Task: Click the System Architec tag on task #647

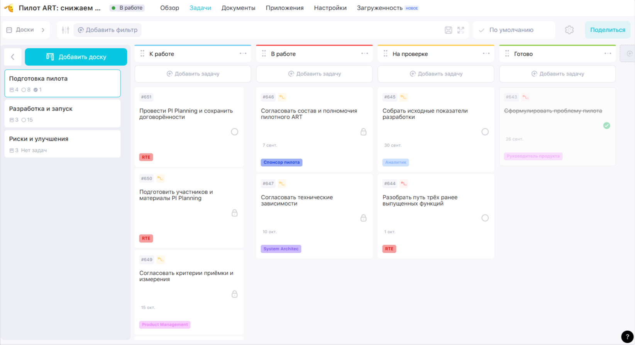Action: pos(281,249)
